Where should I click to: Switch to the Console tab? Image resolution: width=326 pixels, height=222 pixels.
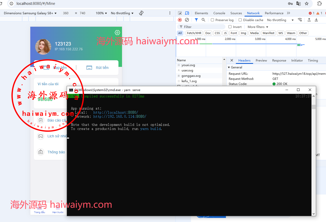tap(219, 13)
